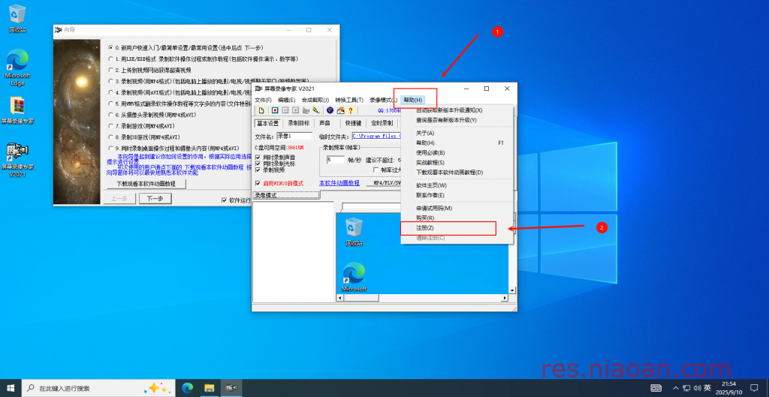Click 下载观看本软件动画教程 button in wizard
Screen dimensions: 769x397
click(x=146, y=184)
